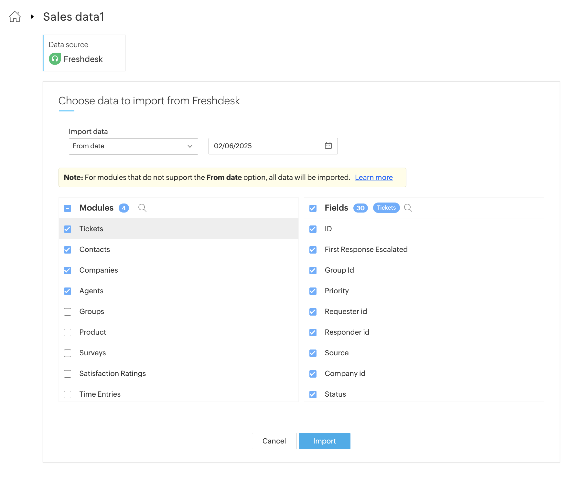Image resolution: width=580 pixels, height=480 pixels.
Task: Open the calendar date picker icon
Action: [x=328, y=146]
